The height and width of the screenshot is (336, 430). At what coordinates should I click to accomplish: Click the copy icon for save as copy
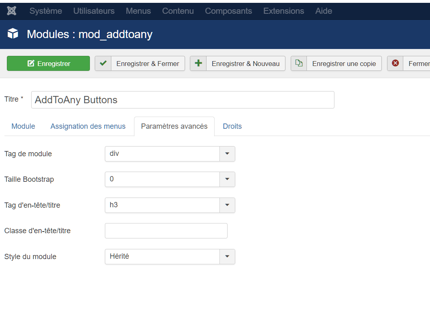(299, 64)
